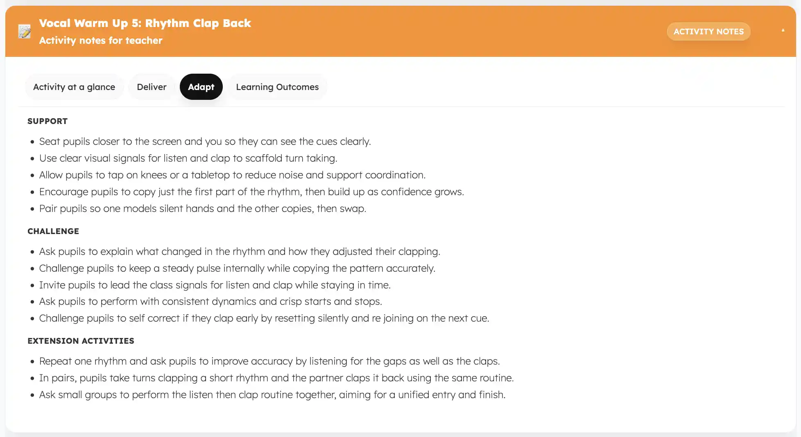Click the EXTENSION ACTIVITIES heading
Viewport: 801px width, 437px height.
click(81, 341)
